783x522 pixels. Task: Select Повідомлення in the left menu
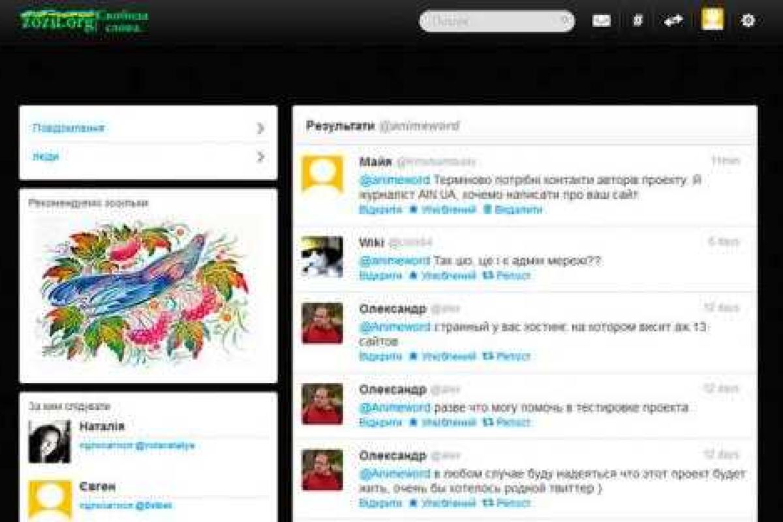coord(69,128)
